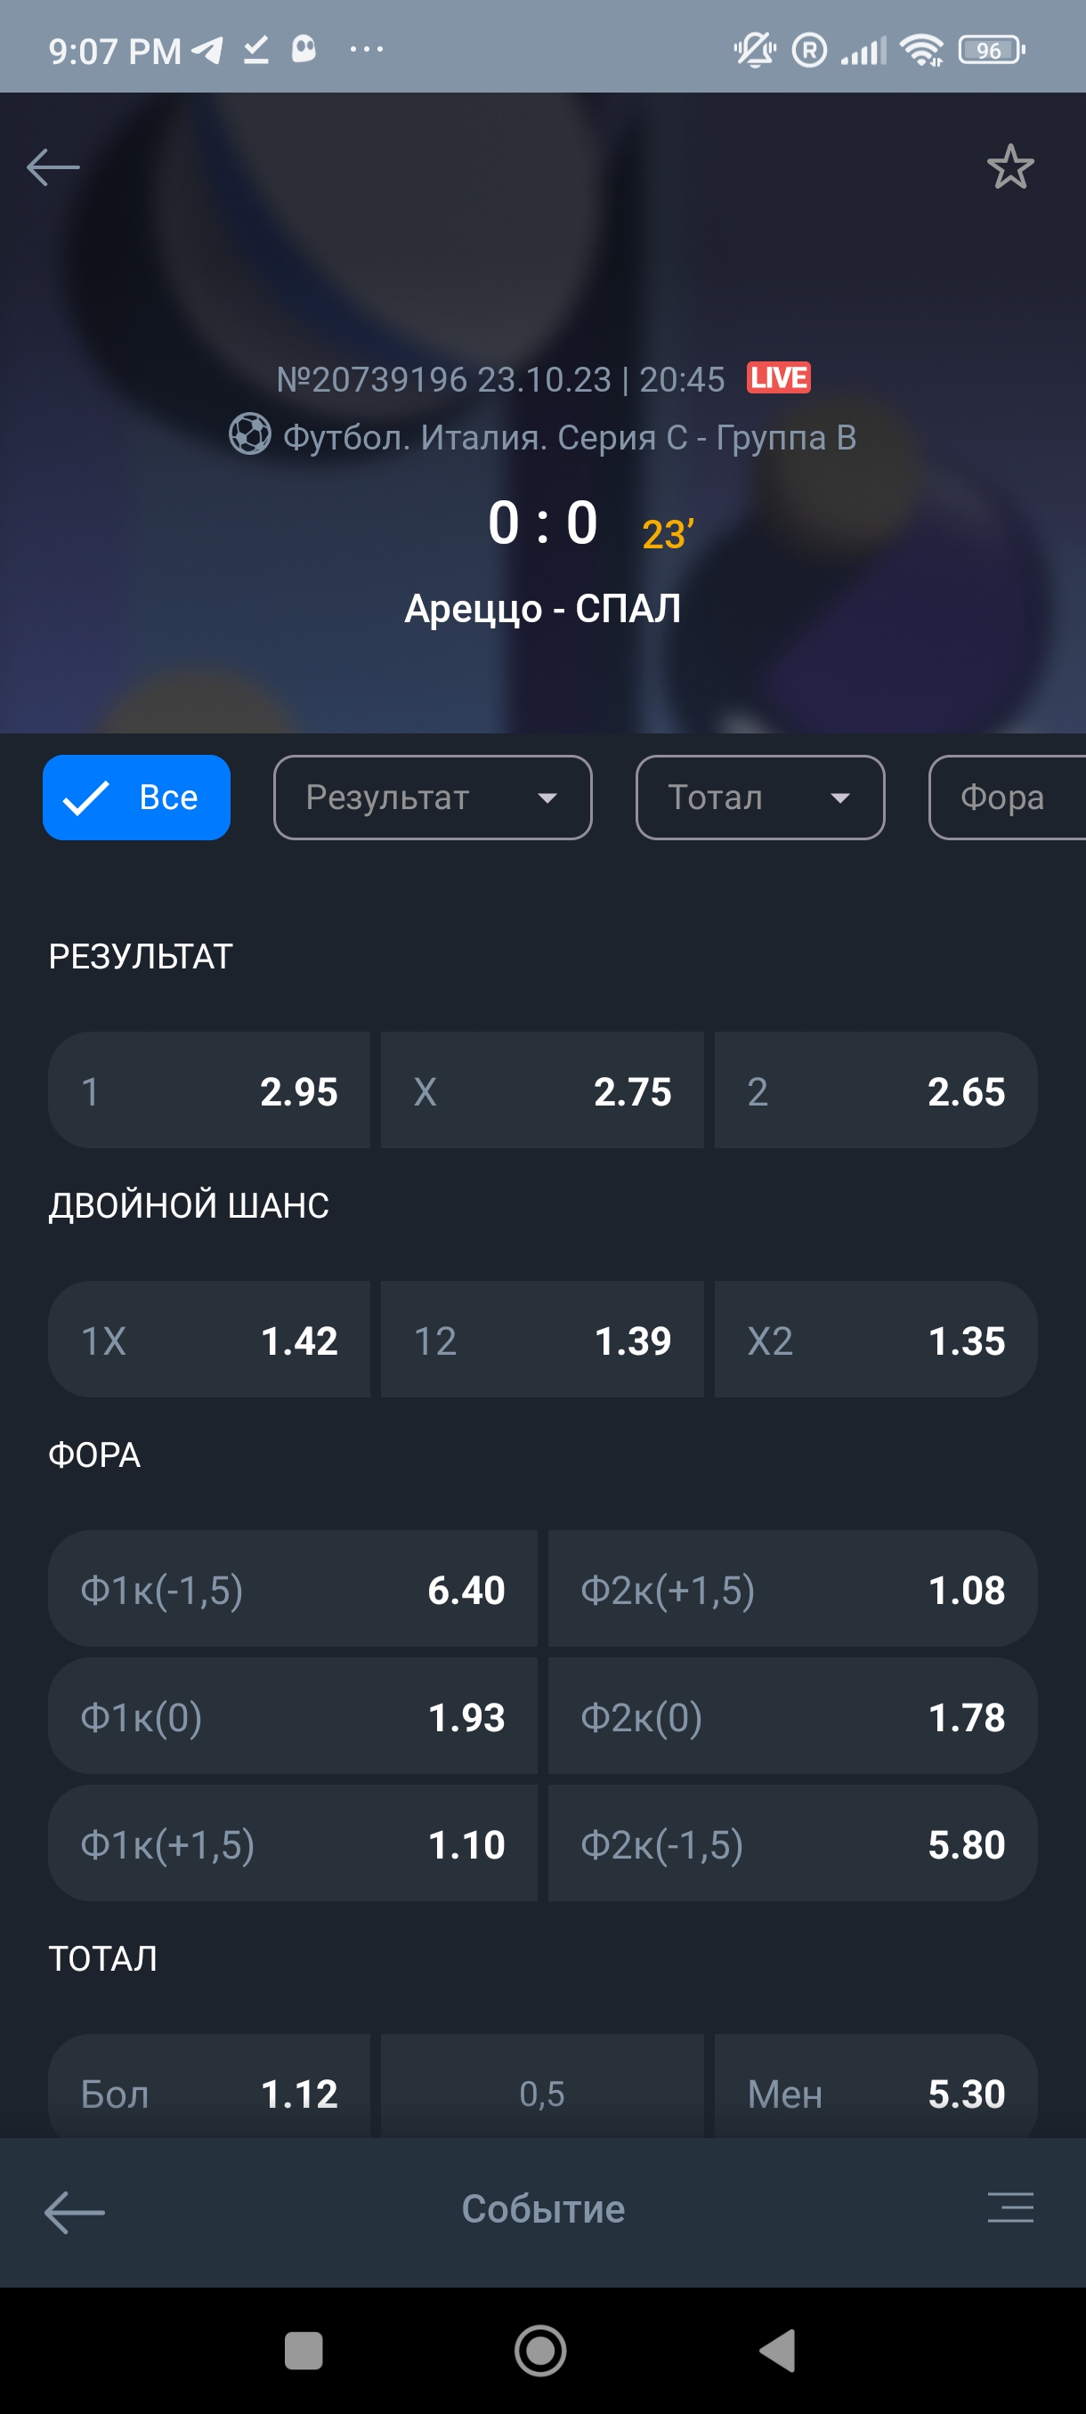Expand the "Тотал" filter dropdown

(759, 798)
